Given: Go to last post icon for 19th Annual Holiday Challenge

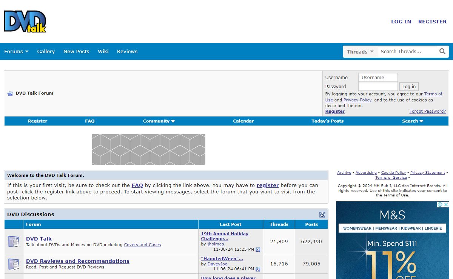Looking at the screenshot, I should pyautogui.click(x=258, y=250).
